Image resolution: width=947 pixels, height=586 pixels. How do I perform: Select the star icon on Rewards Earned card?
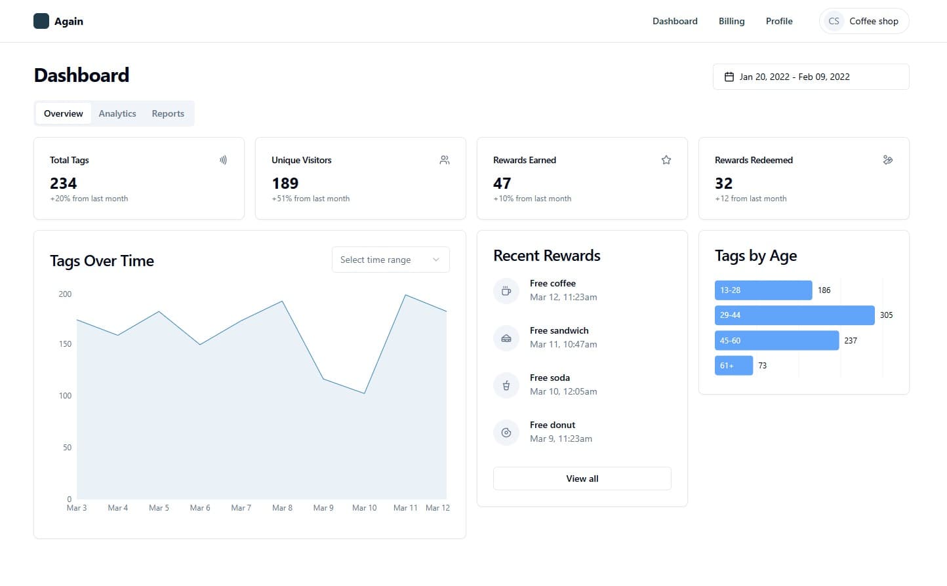pos(666,159)
